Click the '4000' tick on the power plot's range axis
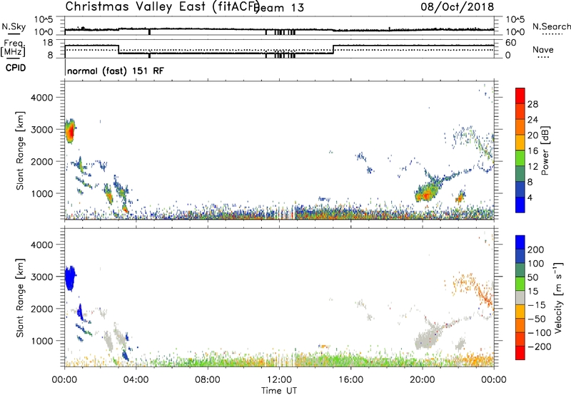This screenshot has width=571, height=395. pos(42,98)
